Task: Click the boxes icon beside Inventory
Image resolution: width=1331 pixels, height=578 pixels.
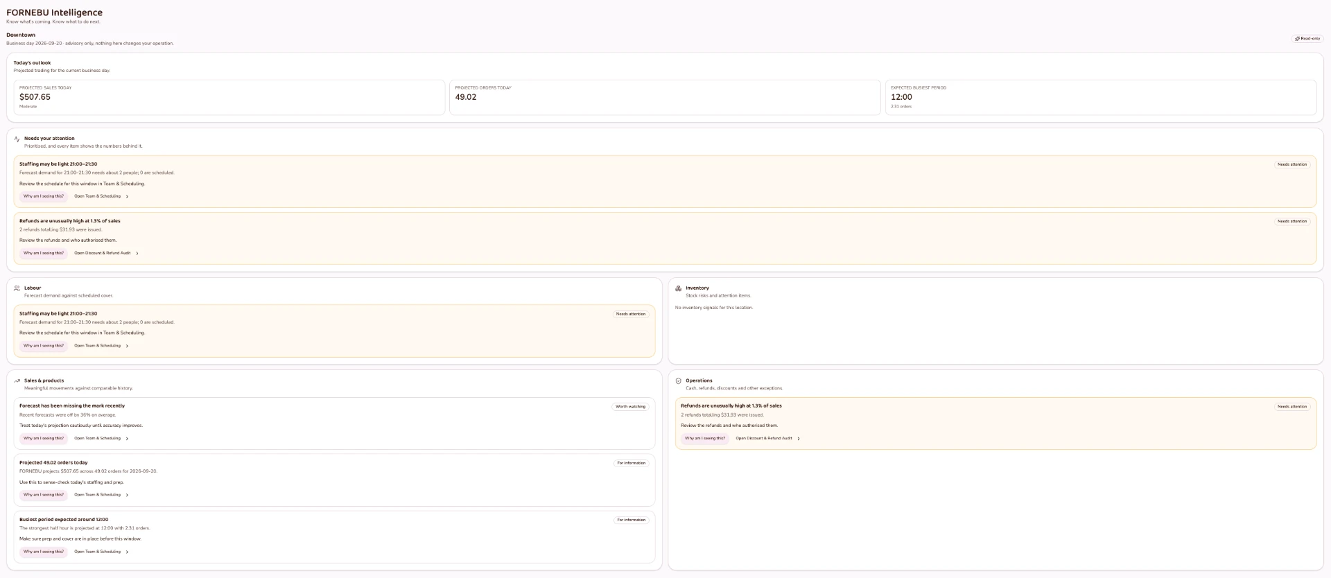Action: 678,288
